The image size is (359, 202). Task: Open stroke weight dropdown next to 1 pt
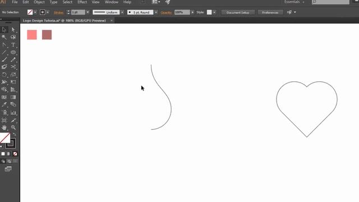[88, 12]
